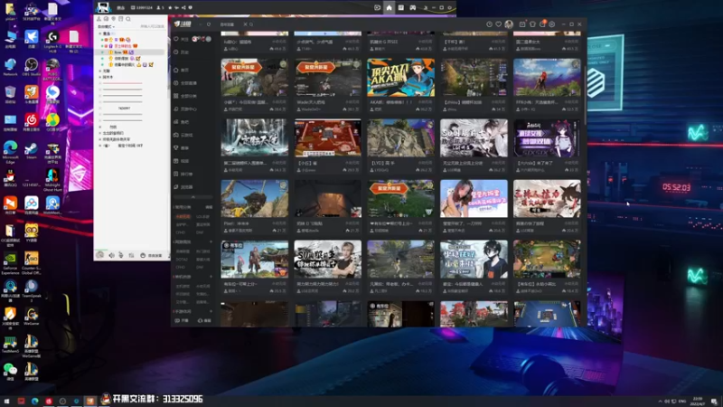This screenshot has width=723, height=407.
Task: Click the microphone icon in YY bottom bar
Action: coord(121,255)
